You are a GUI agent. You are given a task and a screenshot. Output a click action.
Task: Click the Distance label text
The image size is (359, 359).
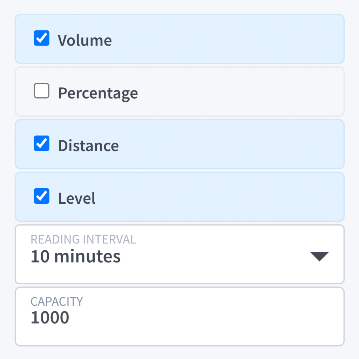(x=88, y=146)
